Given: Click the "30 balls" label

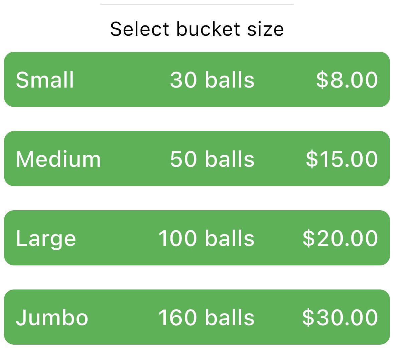Looking at the screenshot, I should click(x=212, y=80).
